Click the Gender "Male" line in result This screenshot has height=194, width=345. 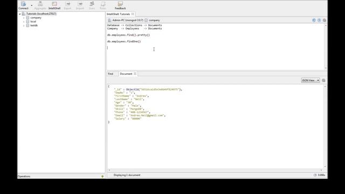click(x=128, y=106)
